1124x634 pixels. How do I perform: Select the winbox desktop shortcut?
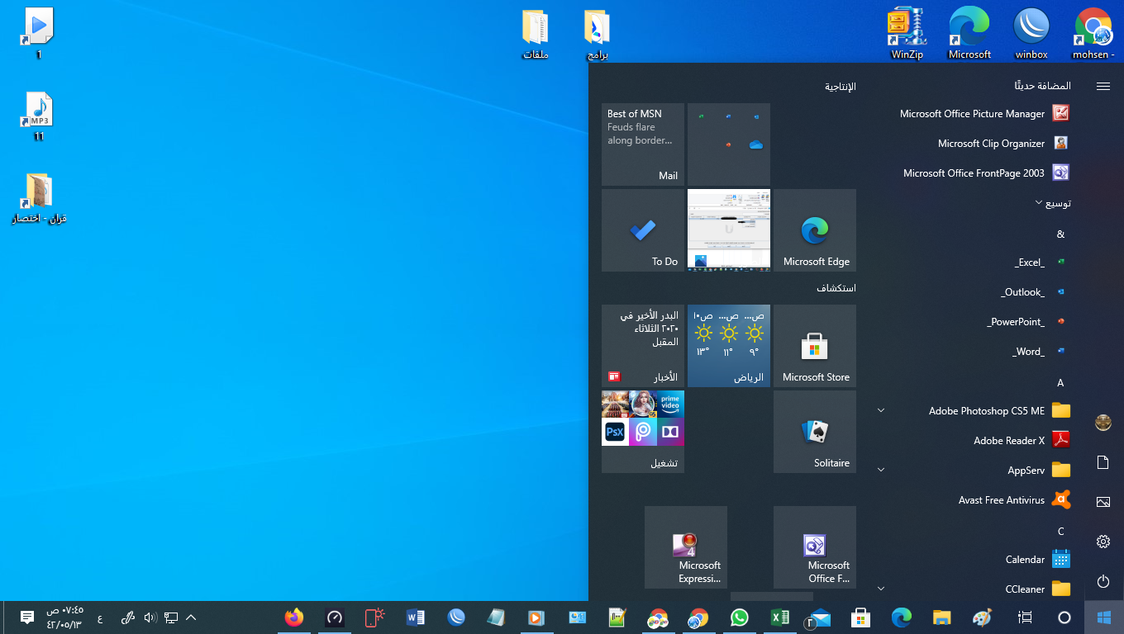(1031, 34)
